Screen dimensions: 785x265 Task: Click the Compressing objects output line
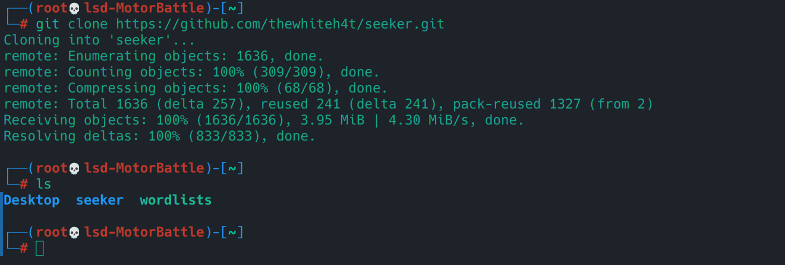(196, 88)
